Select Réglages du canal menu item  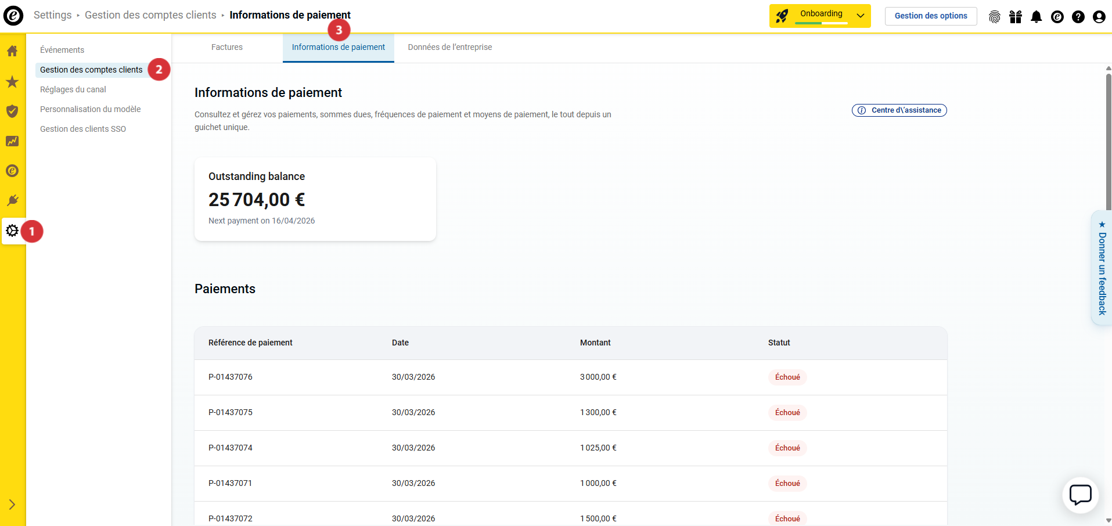pyautogui.click(x=73, y=89)
